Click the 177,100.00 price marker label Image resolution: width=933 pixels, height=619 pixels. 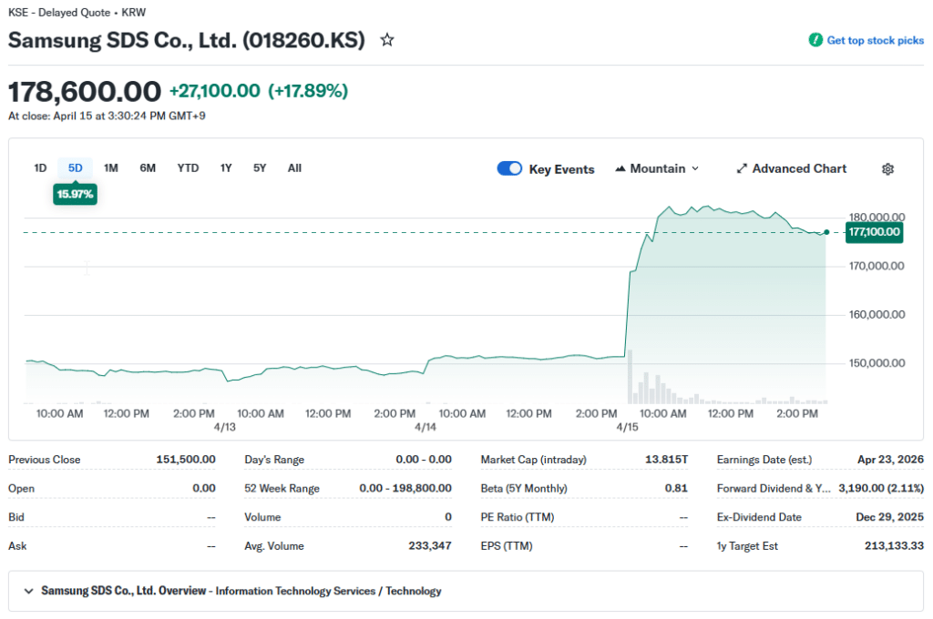[874, 232]
